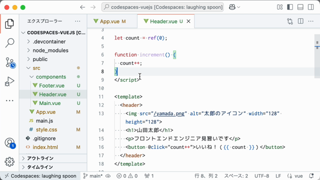Open the Search view icon
This screenshot has width=320, height=180.
[x=9, y=43]
